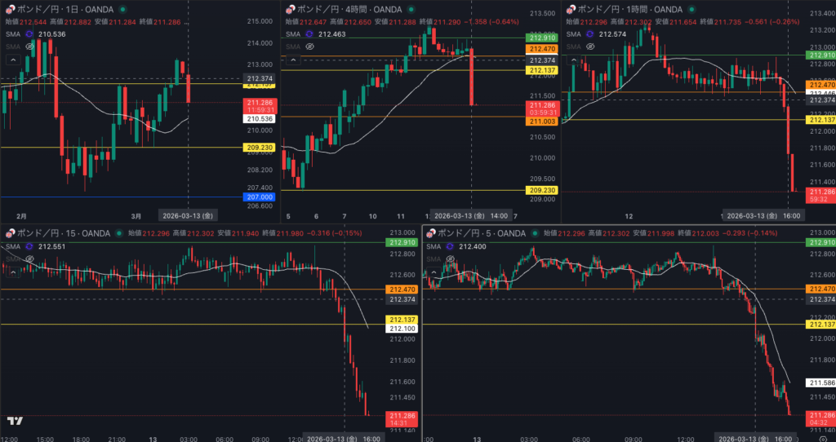This screenshot has height=442, width=836.
Task: Open symbol title ポンド/円 · 5 · OANDA
Action: tap(482, 233)
